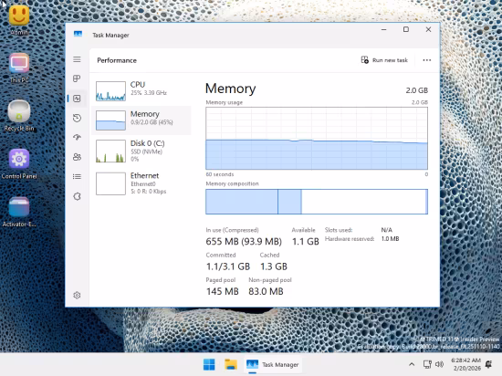Click the Cached 1.3 GB value
The image size is (502, 376).
274,266
